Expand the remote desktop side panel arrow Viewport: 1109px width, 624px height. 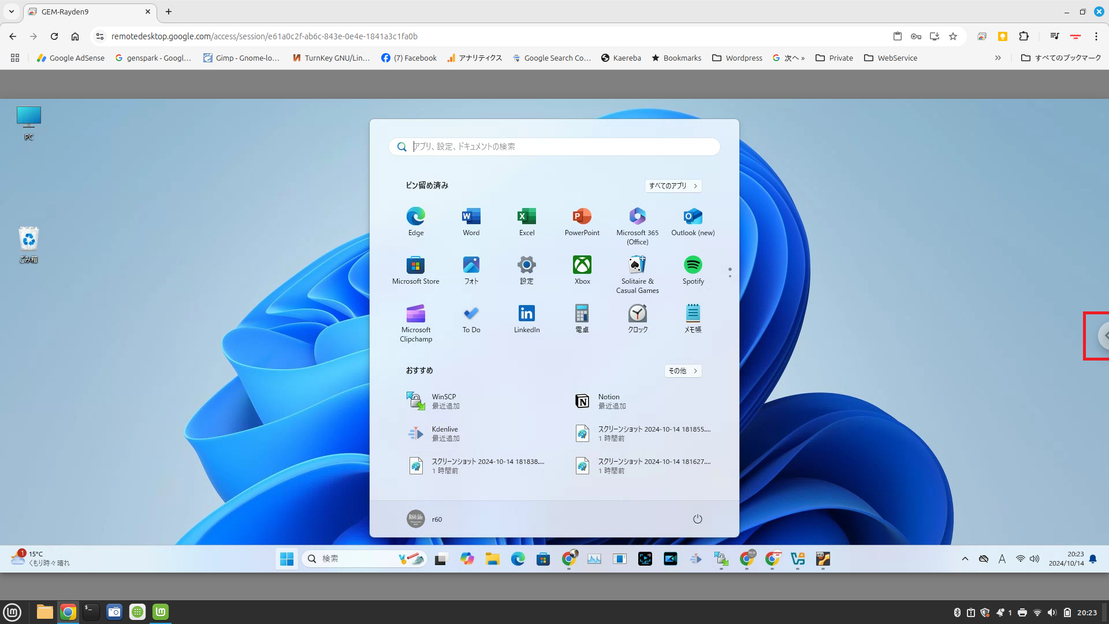pyautogui.click(x=1104, y=336)
